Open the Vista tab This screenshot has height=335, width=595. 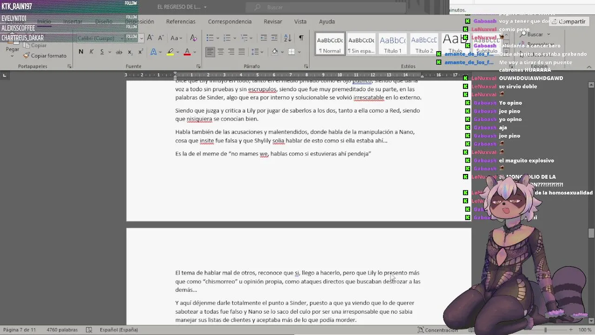coord(300,22)
